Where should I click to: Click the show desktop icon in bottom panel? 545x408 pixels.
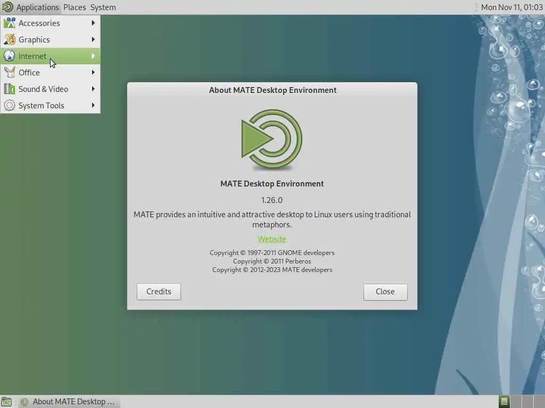[x=6, y=402]
